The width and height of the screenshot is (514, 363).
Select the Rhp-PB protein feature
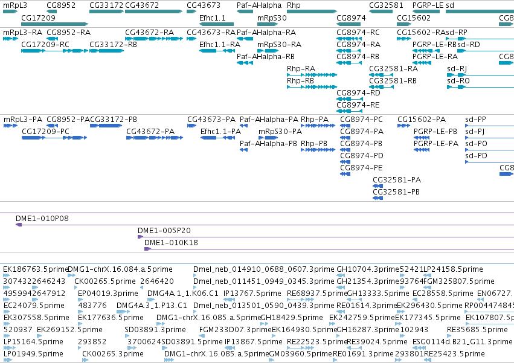[x=318, y=150]
